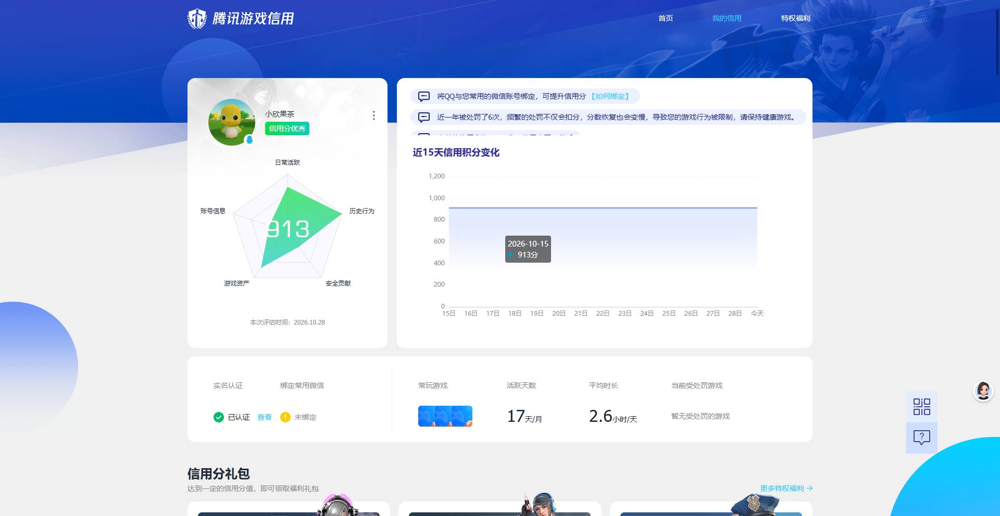1000x516 pixels.
Task: Click the 22日 label on chart axis
Action: click(603, 313)
